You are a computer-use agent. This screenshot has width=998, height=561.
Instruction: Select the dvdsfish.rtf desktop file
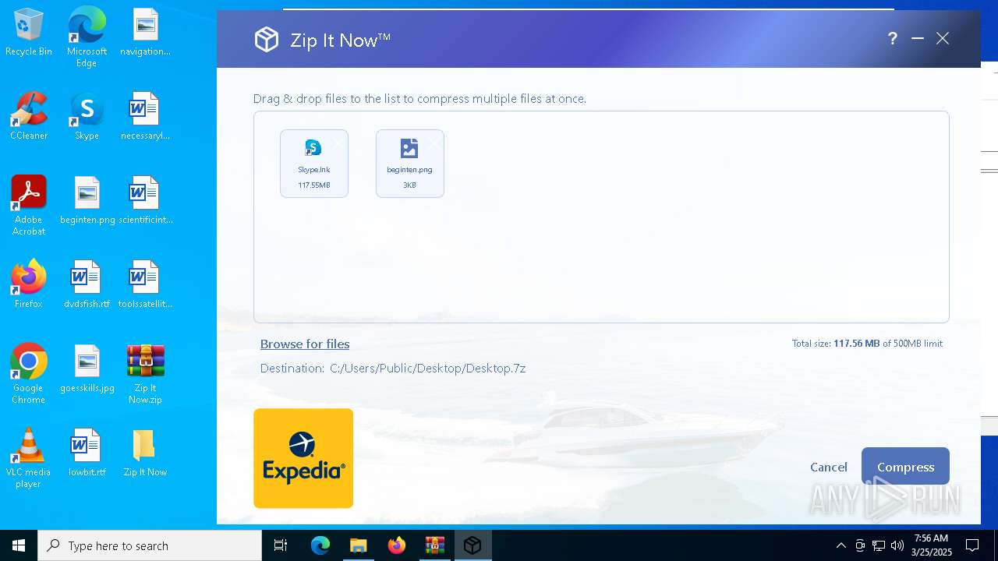point(87,285)
